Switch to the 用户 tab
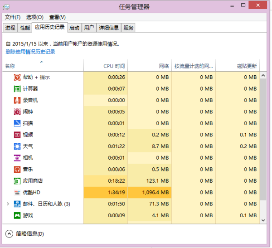 coord(89,28)
